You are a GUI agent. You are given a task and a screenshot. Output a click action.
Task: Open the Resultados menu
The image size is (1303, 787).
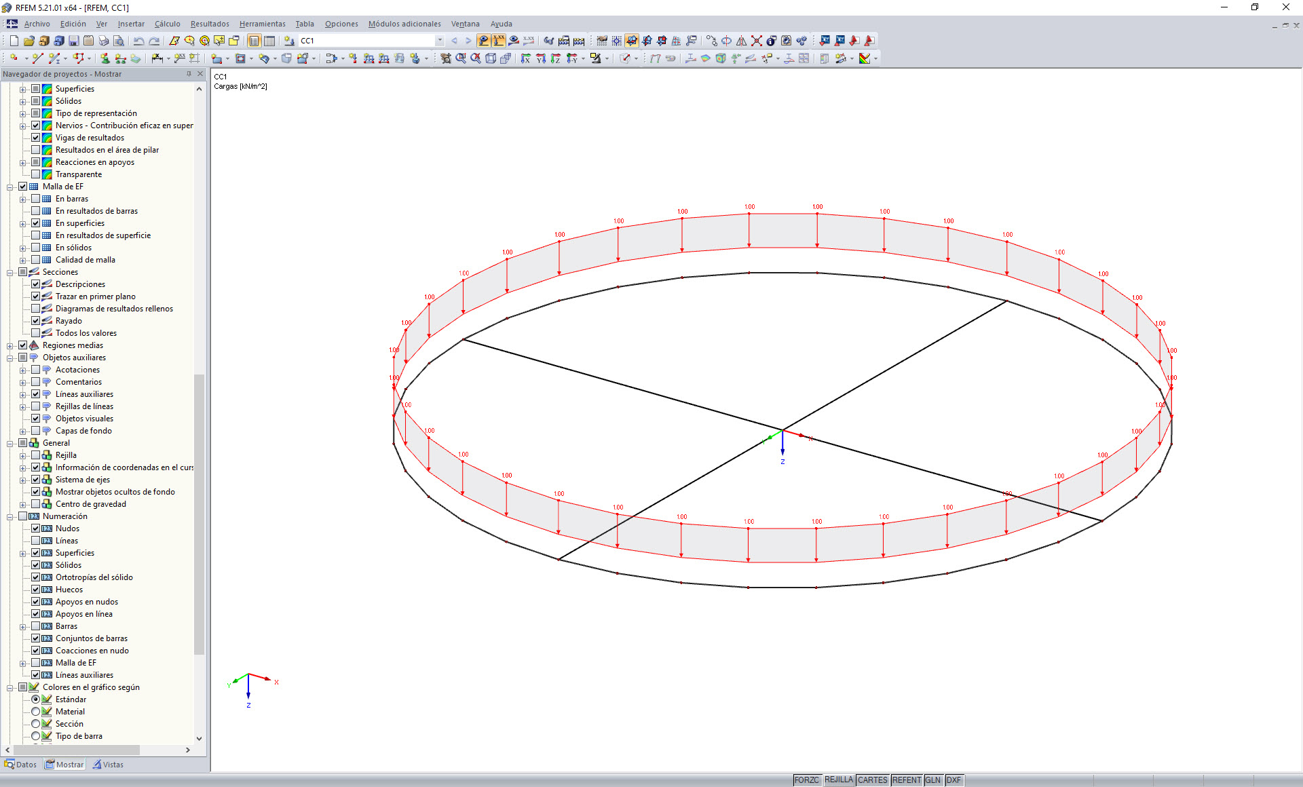click(x=209, y=24)
